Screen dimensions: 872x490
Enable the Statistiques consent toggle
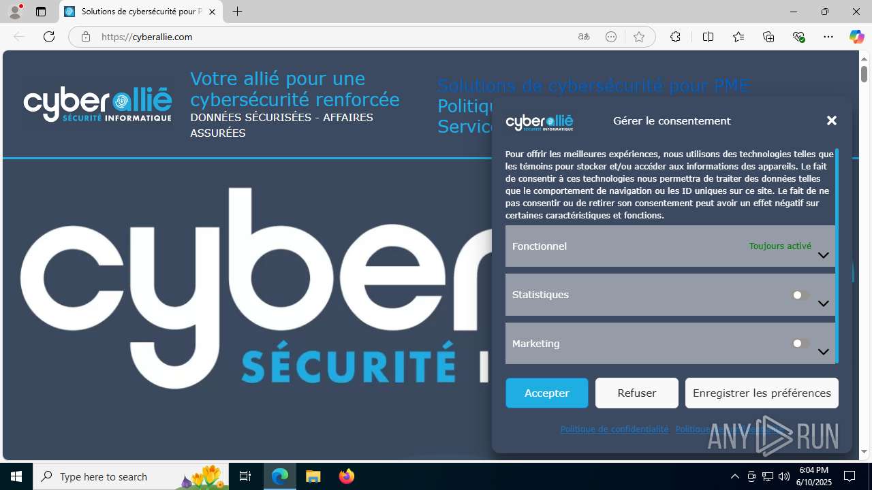click(x=801, y=295)
